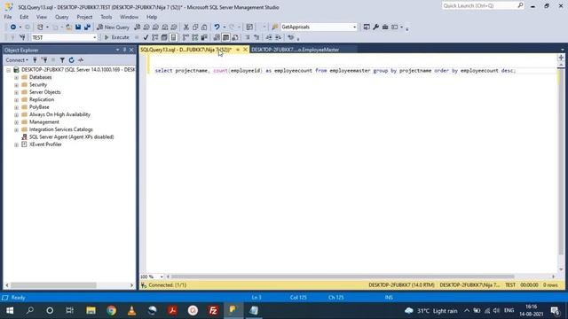
Task: Expand the Databases folder
Action: pyautogui.click(x=16, y=77)
